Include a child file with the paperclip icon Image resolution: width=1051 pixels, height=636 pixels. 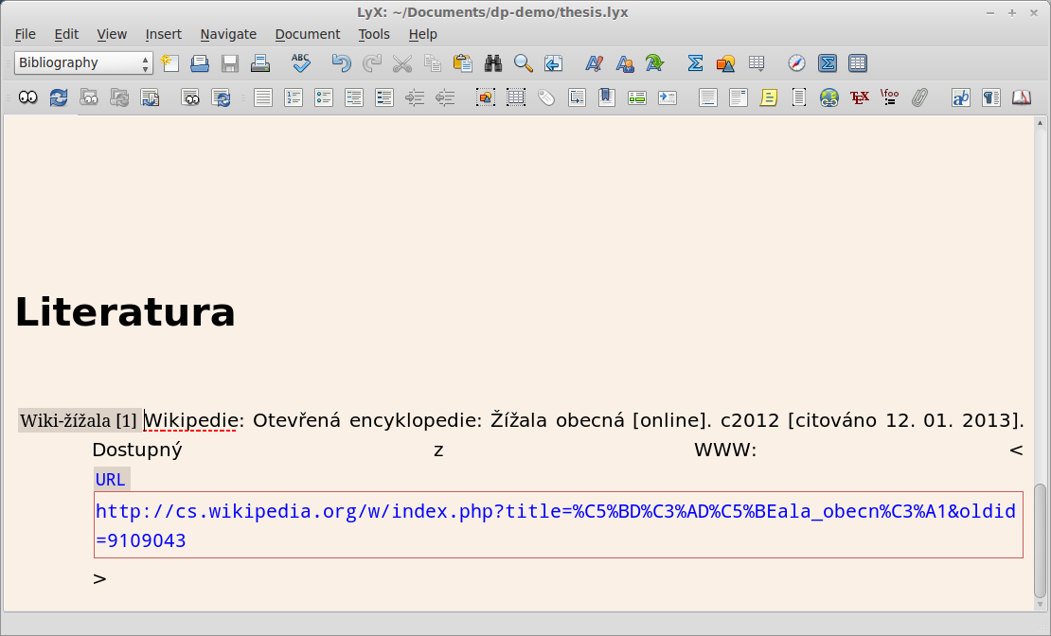(x=920, y=97)
